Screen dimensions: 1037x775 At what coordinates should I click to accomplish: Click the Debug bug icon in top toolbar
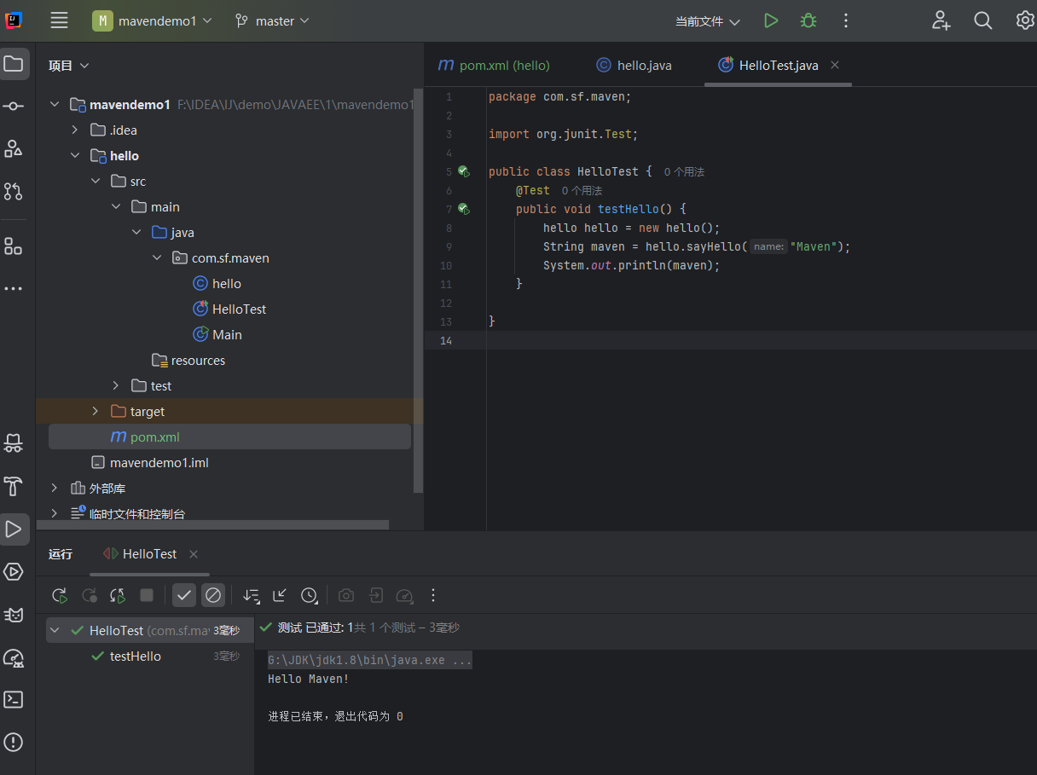click(x=808, y=20)
